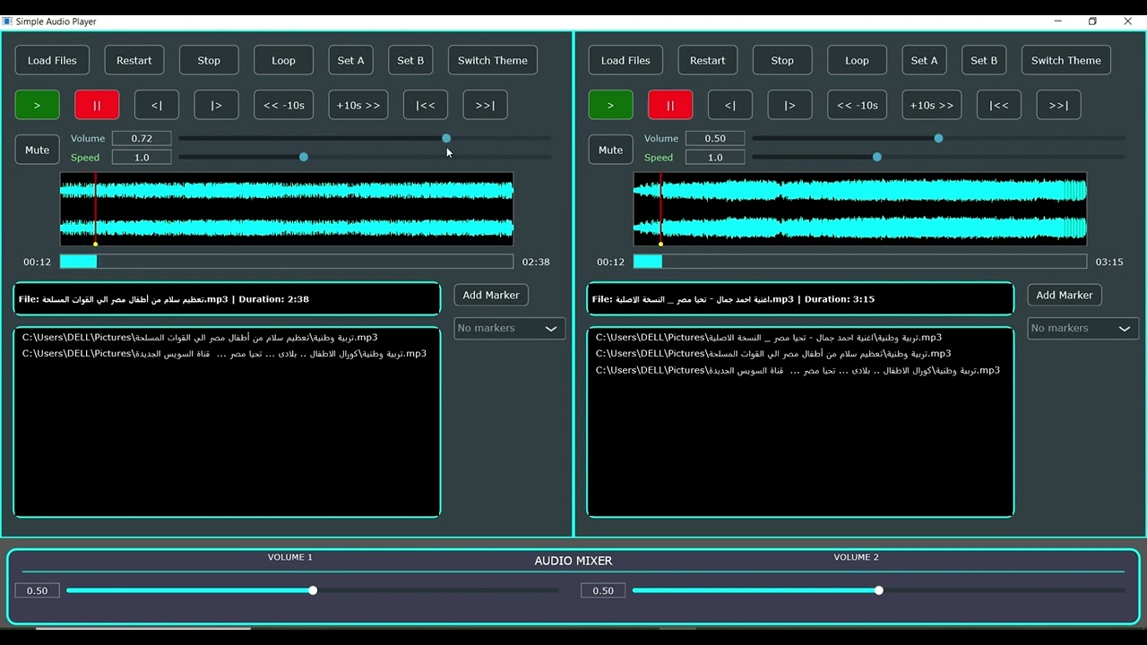Rewind left player by 10 seconds
This screenshot has height=645, width=1147.
click(284, 105)
